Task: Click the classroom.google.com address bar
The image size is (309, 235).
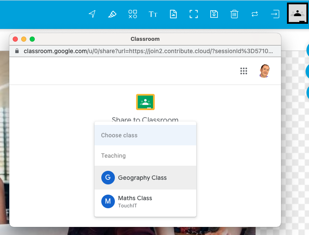Action: pos(145,51)
